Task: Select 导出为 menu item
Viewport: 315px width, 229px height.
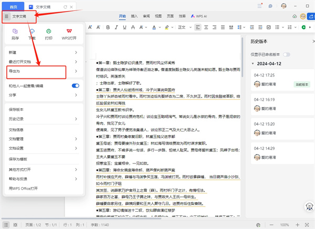Action: click(43, 71)
